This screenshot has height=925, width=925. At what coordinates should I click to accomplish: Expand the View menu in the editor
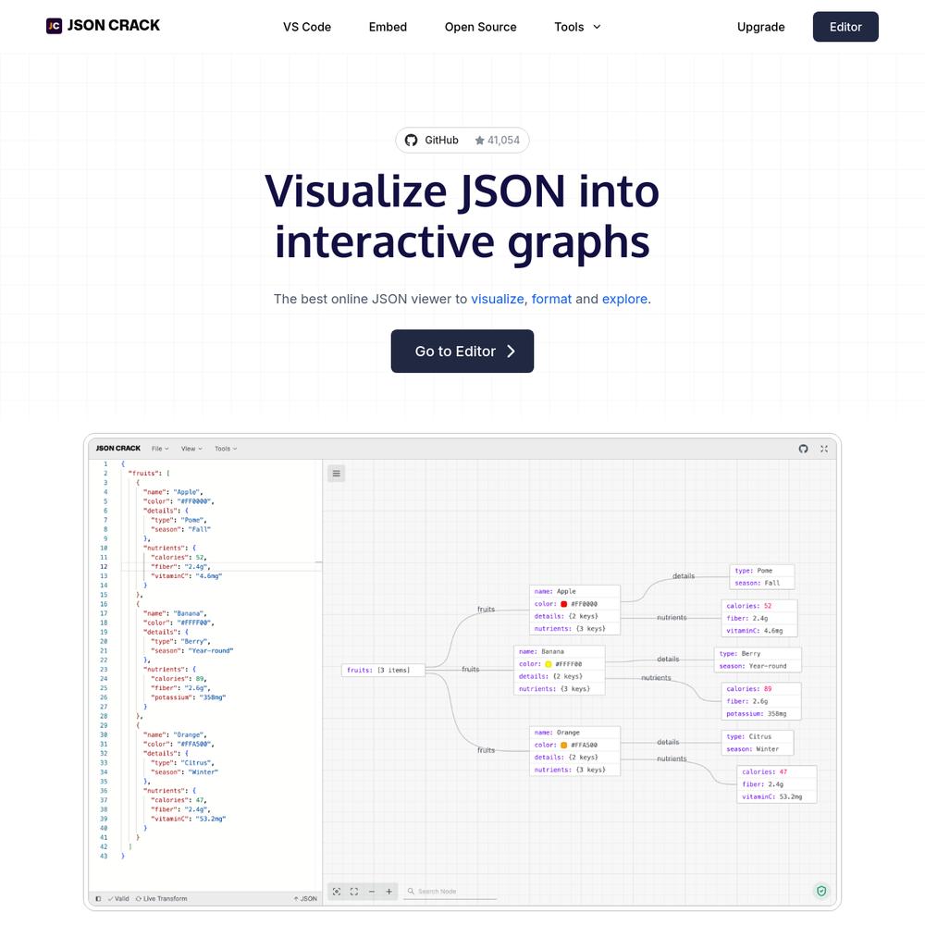tap(191, 449)
